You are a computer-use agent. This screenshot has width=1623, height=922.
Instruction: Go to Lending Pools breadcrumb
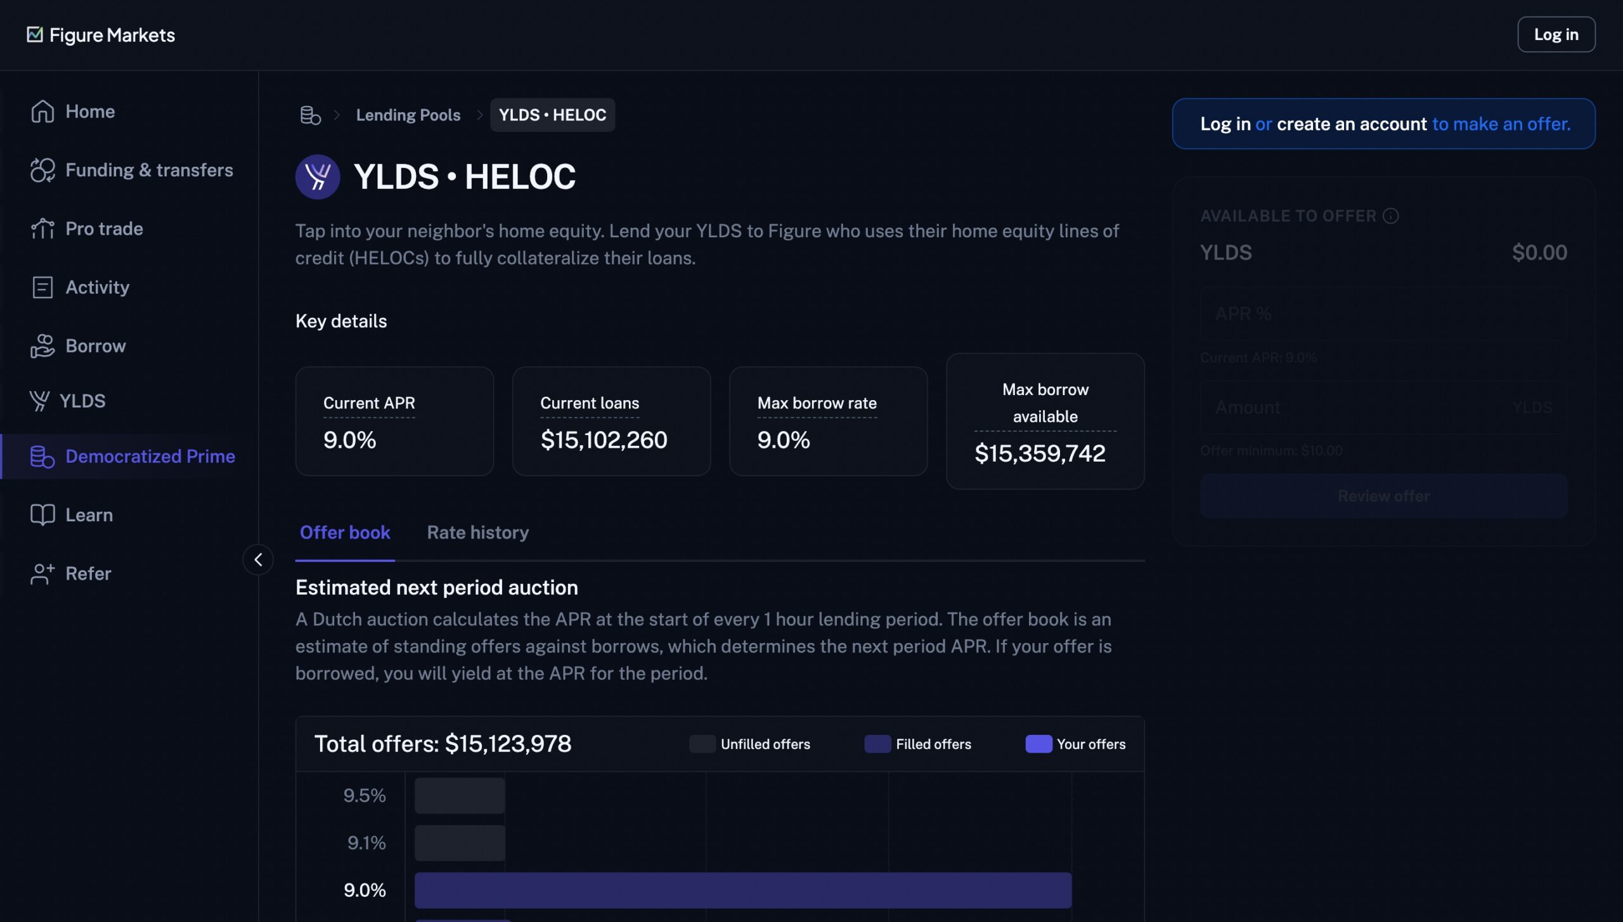(408, 115)
